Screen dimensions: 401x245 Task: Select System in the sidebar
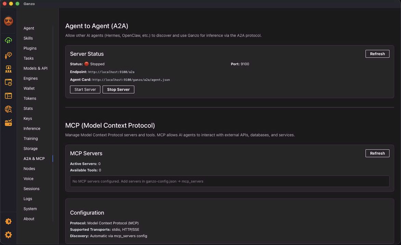coord(30,209)
